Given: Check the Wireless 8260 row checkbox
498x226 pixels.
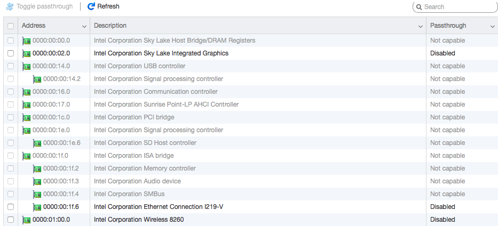Looking at the screenshot, I should pyautogui.click(x=11, y=220).
